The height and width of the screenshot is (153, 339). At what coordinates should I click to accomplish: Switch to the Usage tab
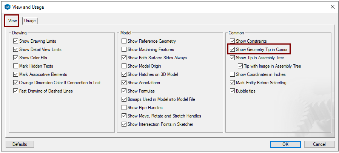coord(30,21)
